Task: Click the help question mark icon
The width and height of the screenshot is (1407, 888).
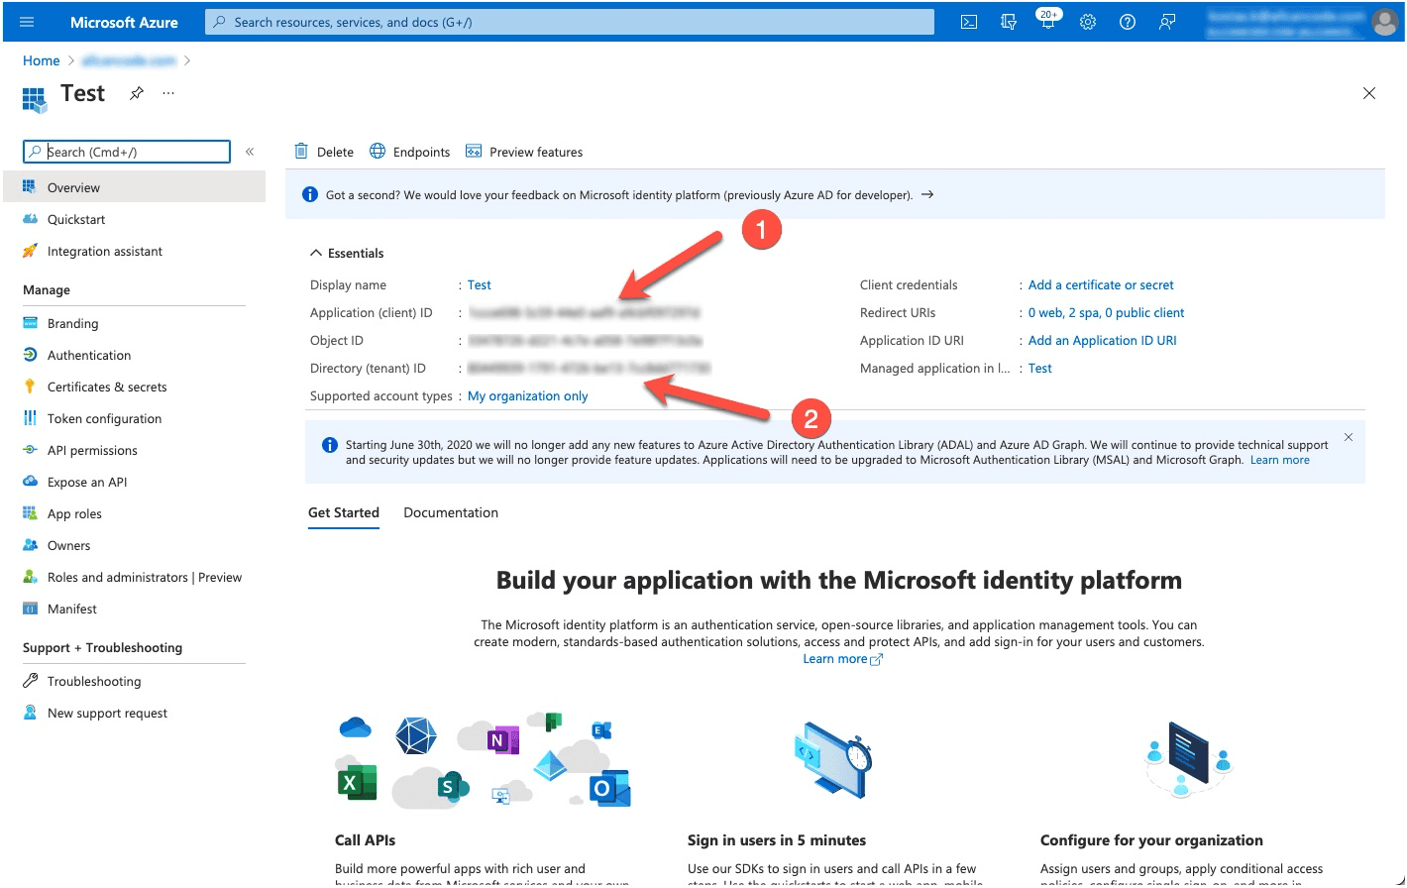Action: (1128, 22)
